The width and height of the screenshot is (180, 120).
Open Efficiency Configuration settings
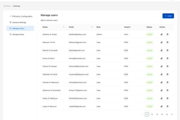[21, 16]
